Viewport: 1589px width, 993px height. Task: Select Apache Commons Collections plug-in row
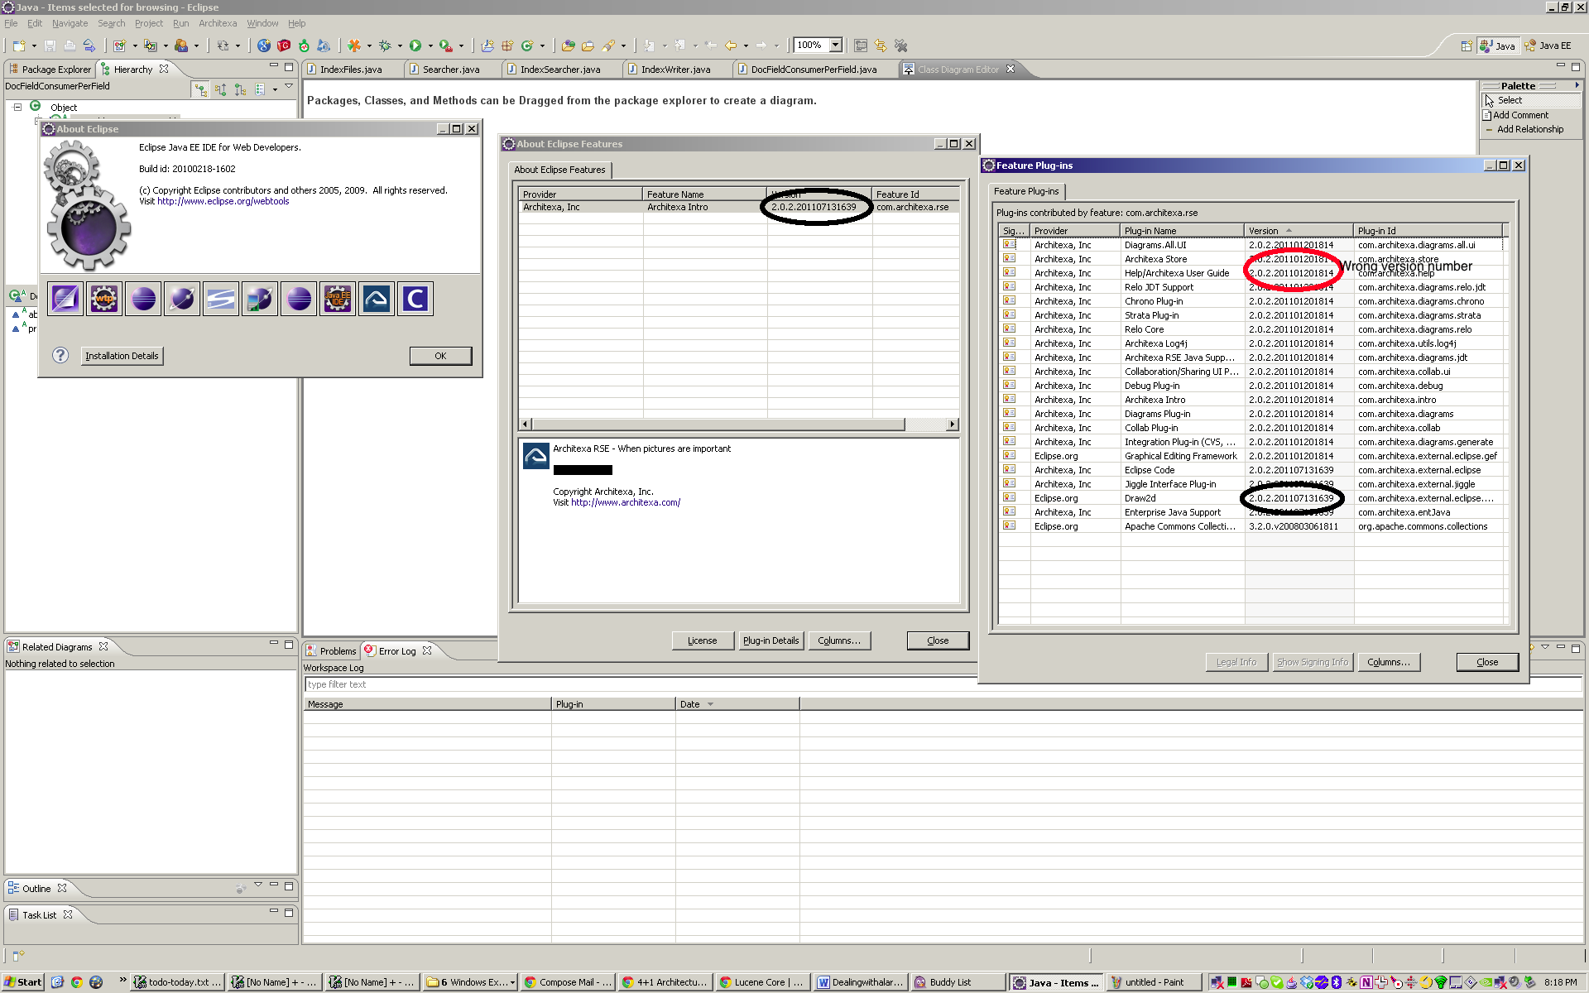point(1251,526)
